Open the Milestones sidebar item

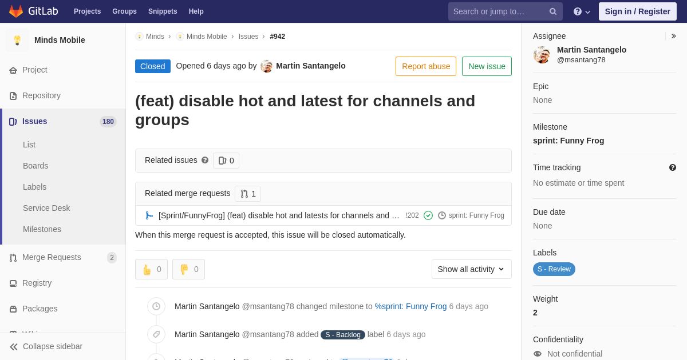point(42,229)
